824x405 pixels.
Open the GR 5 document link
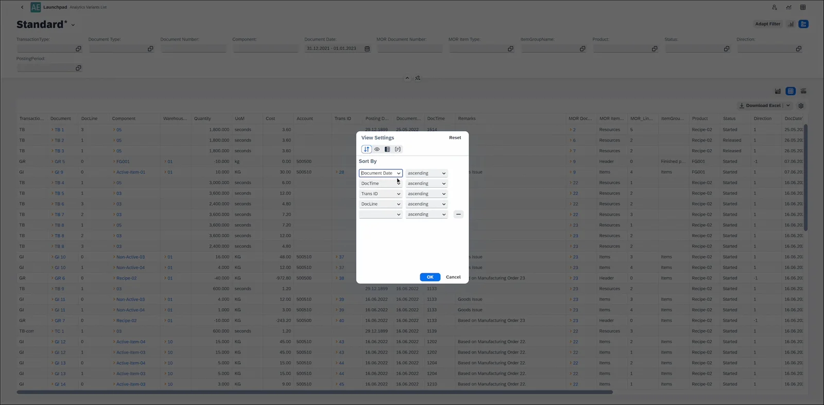[x=60, y=162]
